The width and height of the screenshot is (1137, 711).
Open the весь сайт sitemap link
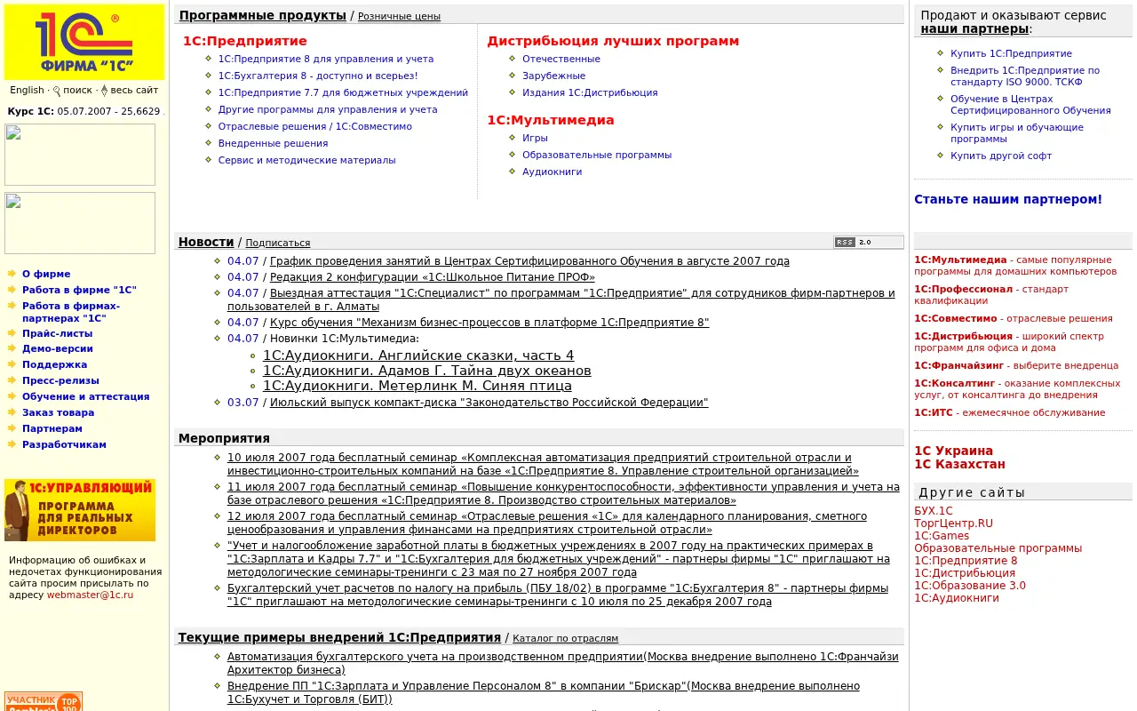coord(134,90)
